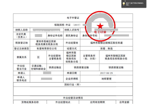
Task: Click the '外出经营主行业' label cell
Action: [x=21, y=67]
